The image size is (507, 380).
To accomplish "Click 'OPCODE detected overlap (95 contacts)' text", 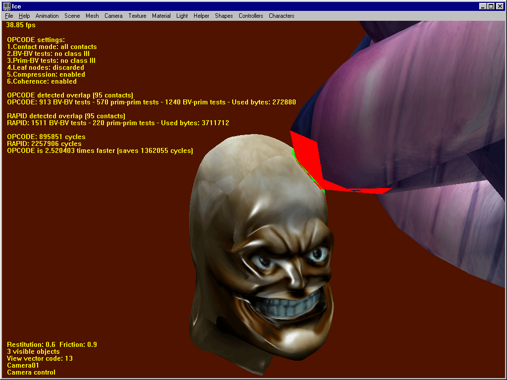I will 70,95.
